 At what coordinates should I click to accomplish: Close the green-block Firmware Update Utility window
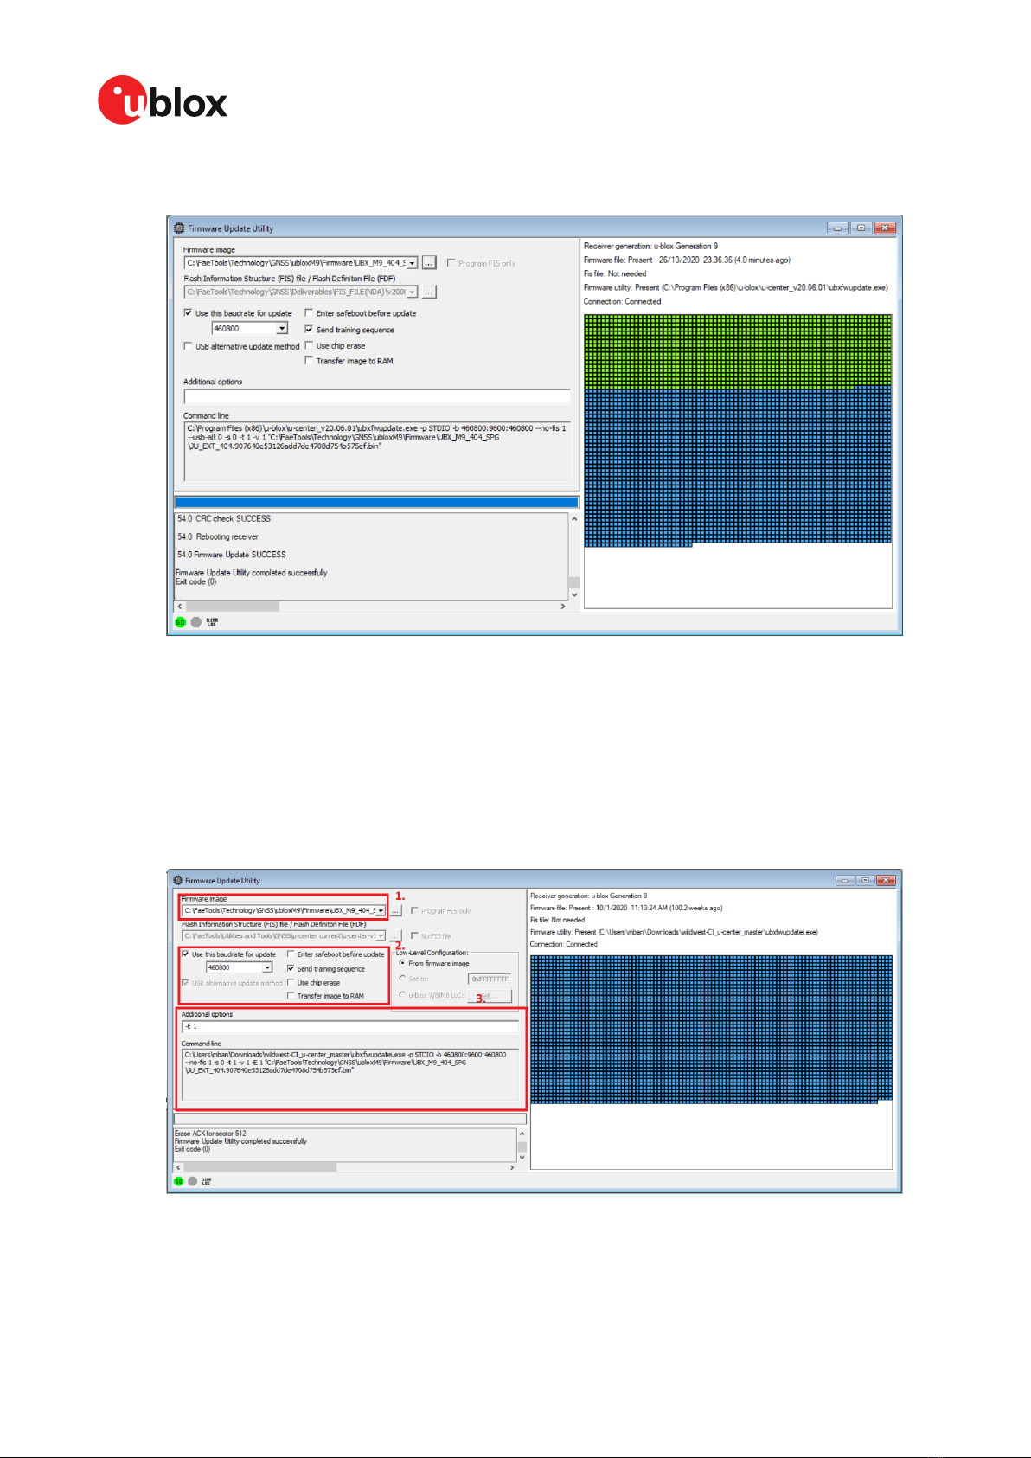(x=884, y=228)
